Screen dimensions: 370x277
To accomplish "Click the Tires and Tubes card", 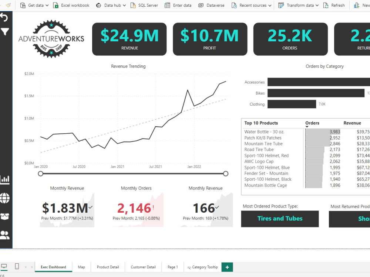I will click(280, 219).
